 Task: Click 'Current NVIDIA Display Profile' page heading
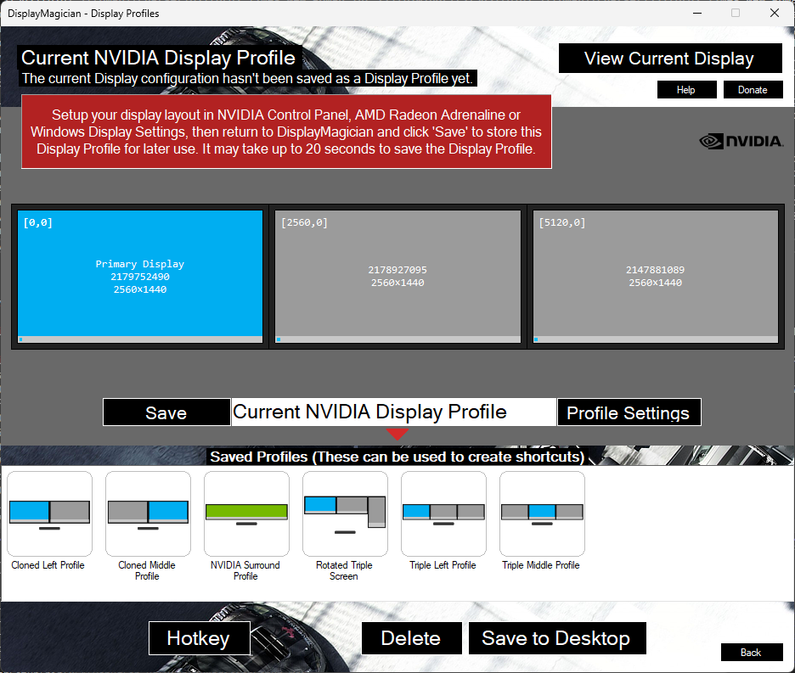[159, 58]
